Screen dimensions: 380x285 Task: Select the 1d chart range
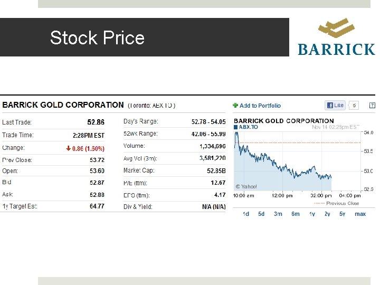click(246, 214)
